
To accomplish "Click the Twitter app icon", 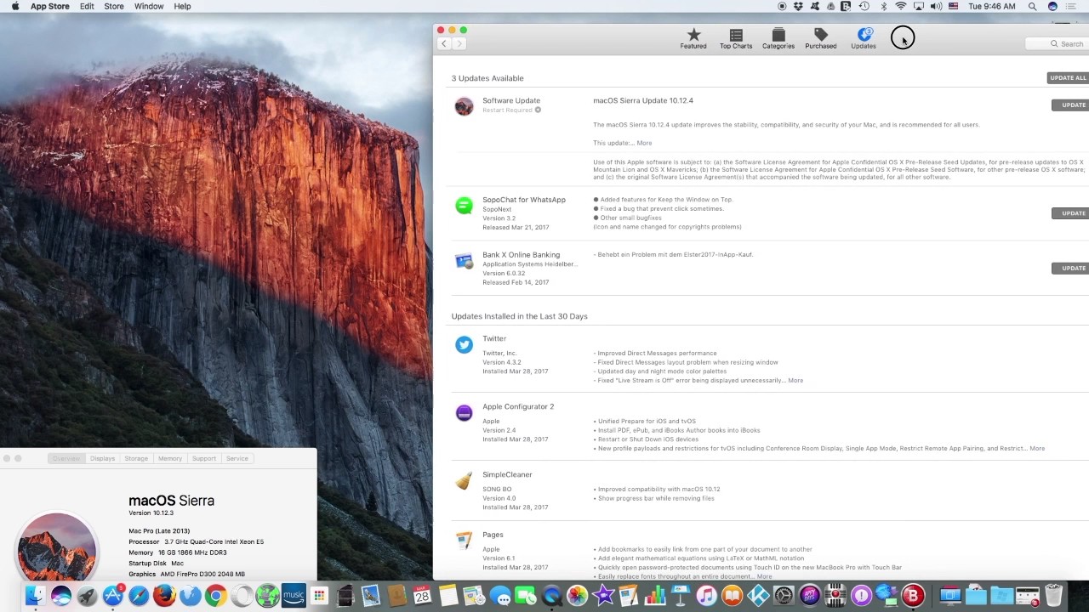I will pyautogui.click(x=464, y=344).
